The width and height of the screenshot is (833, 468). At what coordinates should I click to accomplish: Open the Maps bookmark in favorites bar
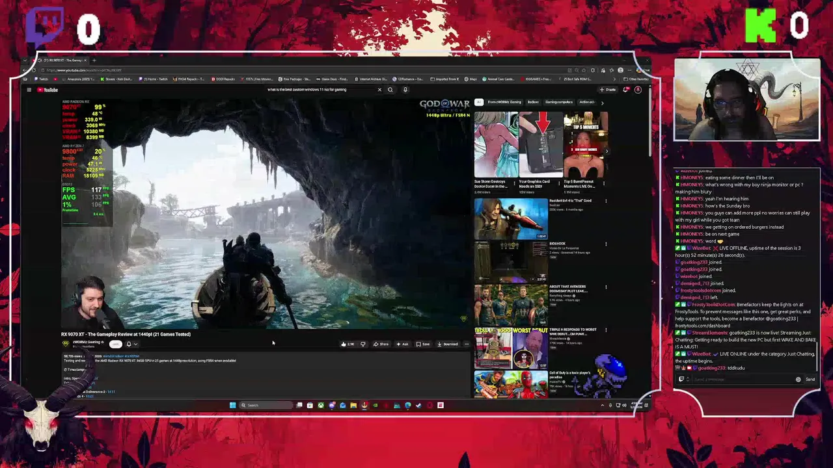tap(471, 79)
